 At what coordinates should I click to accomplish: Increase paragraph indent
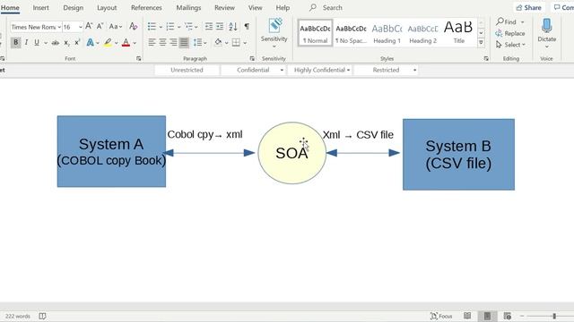tap(220, 26)
